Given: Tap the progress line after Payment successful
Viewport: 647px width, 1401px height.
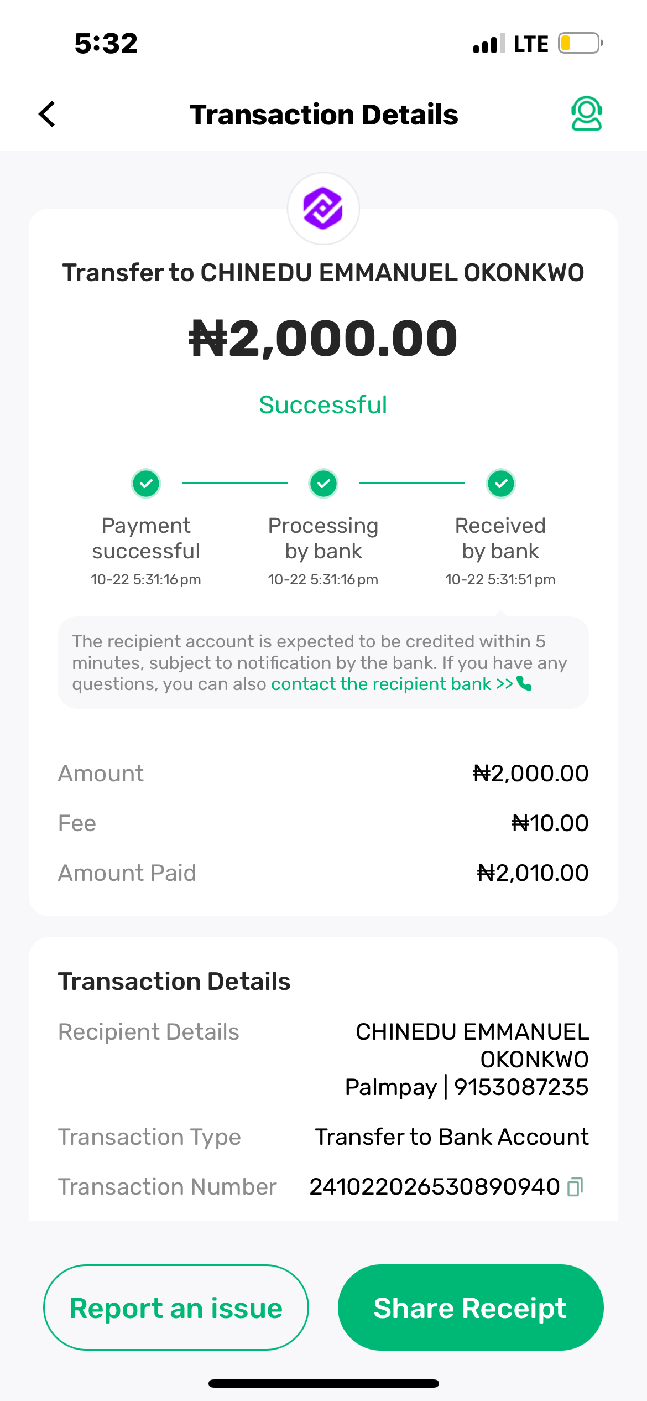Looking at the screenshot, I should (x=234, y=483).
